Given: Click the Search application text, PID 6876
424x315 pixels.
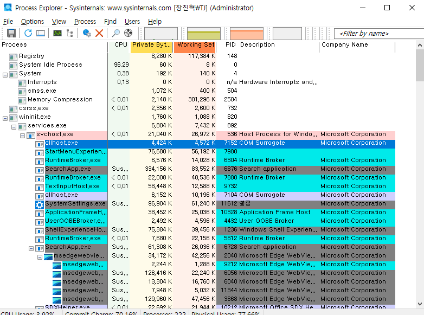Looking at the screenshot, I should pos(268,169).
